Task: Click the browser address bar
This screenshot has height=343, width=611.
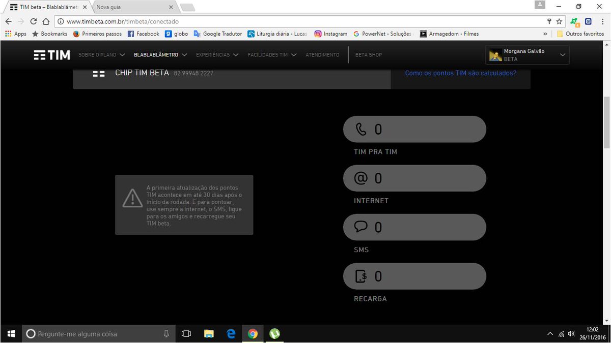Action: (x=204, y=21)
